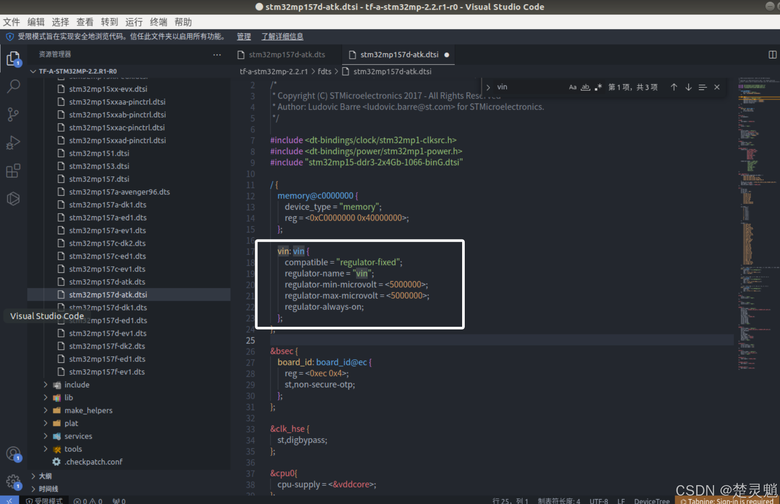
Task: Toggle regular expression in find widget
Action: (x=598, y=87)
